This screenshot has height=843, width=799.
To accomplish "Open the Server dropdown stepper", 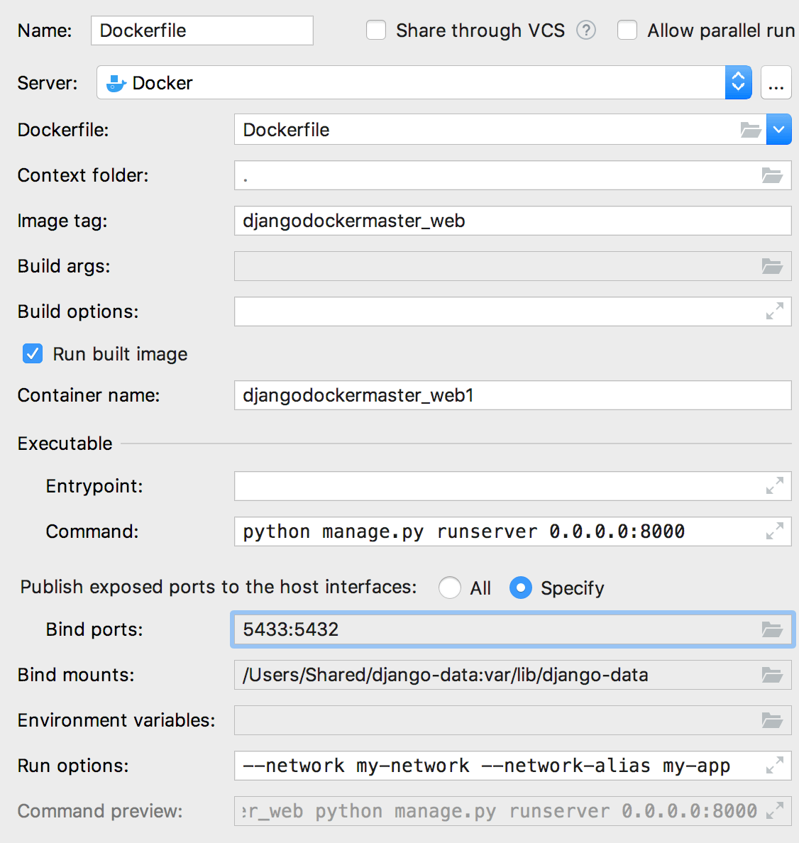I will (x=738, y=82).
